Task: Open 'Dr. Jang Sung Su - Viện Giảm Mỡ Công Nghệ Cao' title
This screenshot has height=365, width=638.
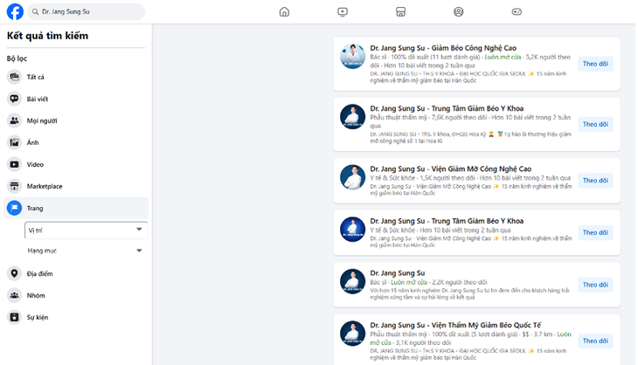Action: point(451,169)
